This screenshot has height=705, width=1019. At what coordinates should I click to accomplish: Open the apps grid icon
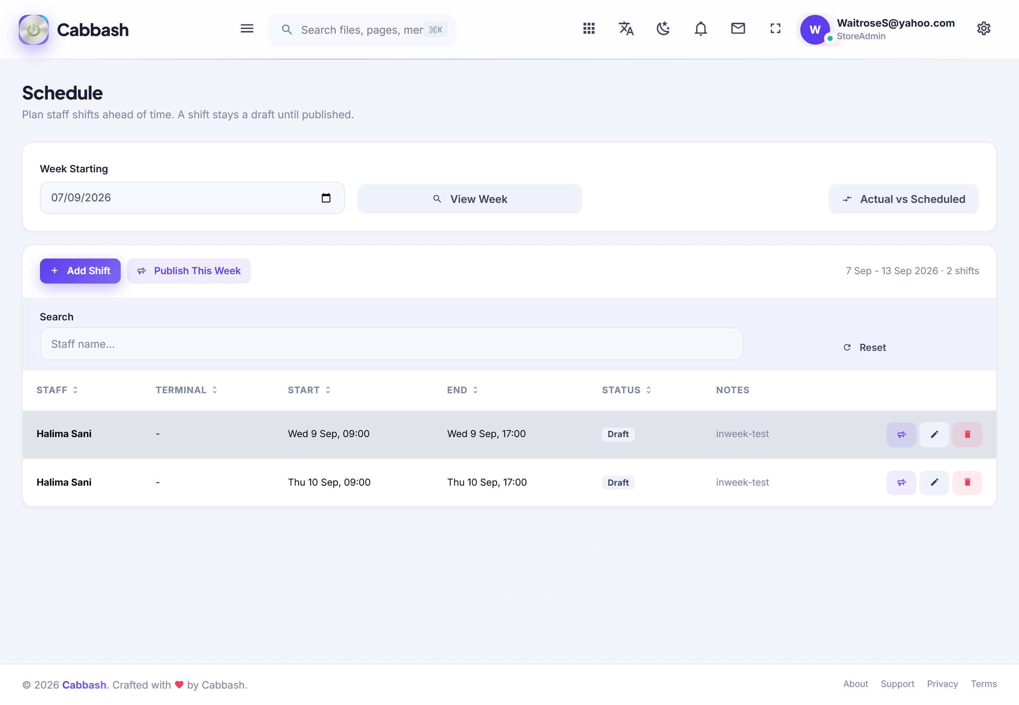(589, 29)
